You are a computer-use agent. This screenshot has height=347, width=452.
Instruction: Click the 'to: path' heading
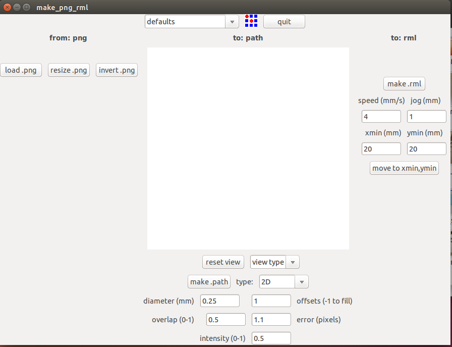(248, 38)
